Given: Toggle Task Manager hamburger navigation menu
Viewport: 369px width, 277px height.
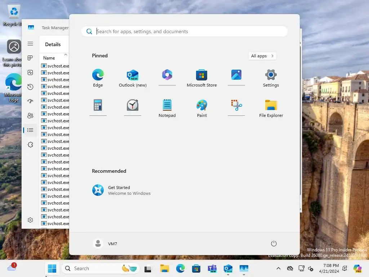Looking at the screenshot, I should tap(30, 44).
